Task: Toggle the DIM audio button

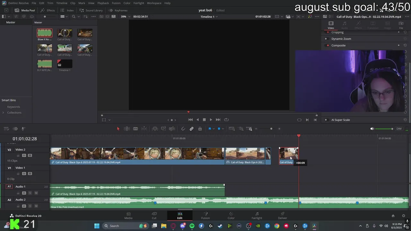Action: point(399,129)
